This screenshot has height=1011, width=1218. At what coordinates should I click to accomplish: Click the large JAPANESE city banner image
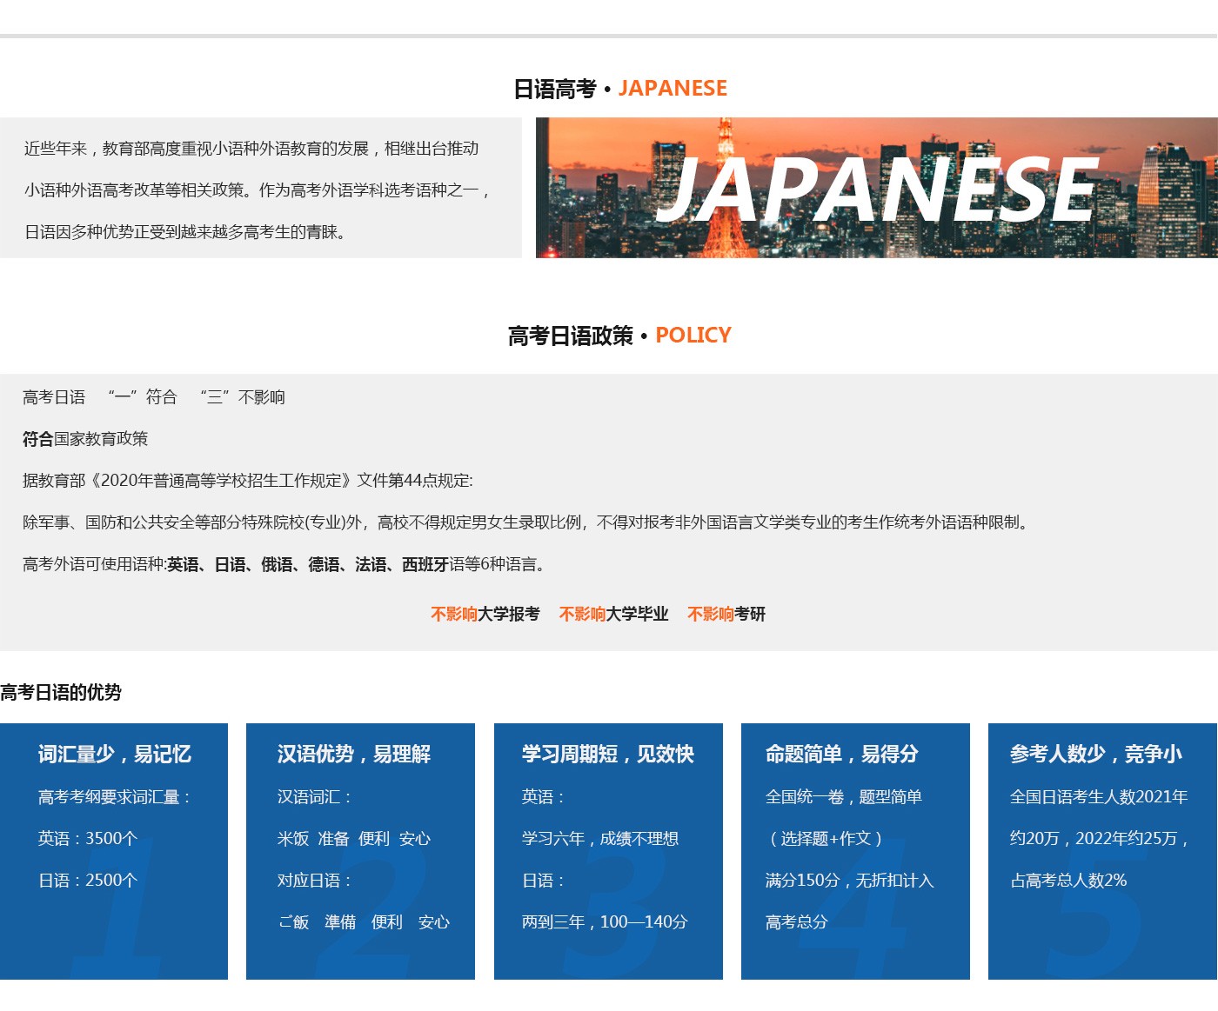[x=876, y=188]
